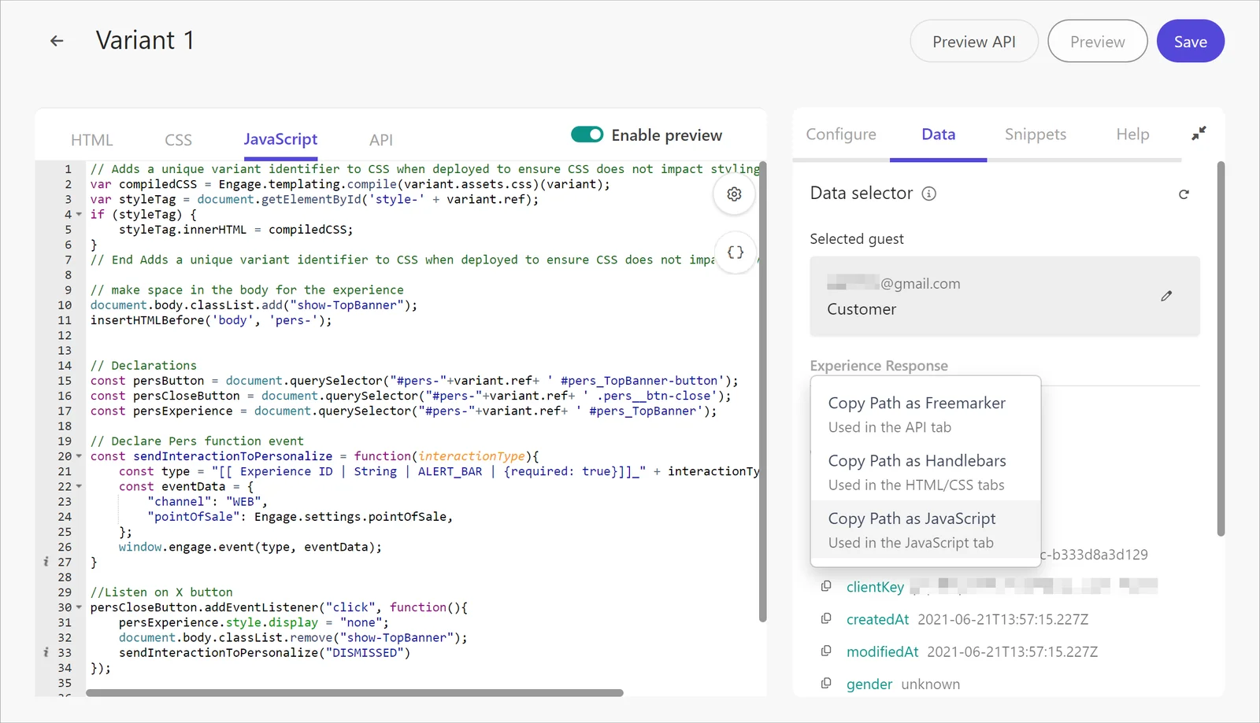Copy path icon beside clientKey
Screen dimensions: 1260x723
(x=826, y=586)
